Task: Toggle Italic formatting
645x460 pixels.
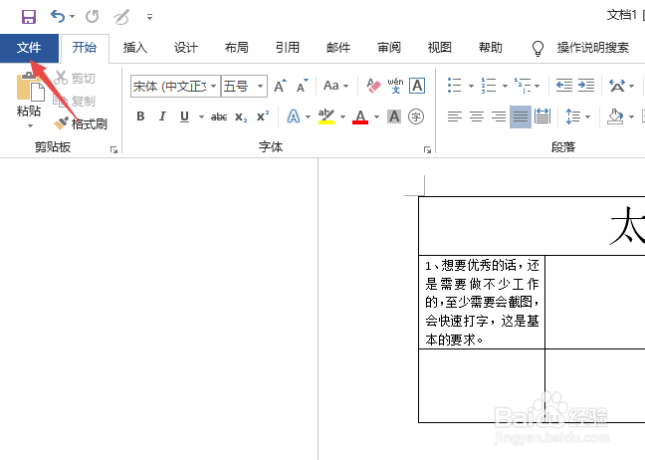Action: [x=162, y=116]
